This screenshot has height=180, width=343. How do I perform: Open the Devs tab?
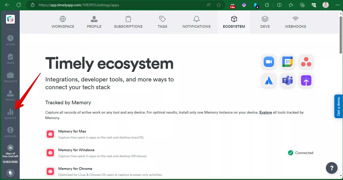click(265, 22)
